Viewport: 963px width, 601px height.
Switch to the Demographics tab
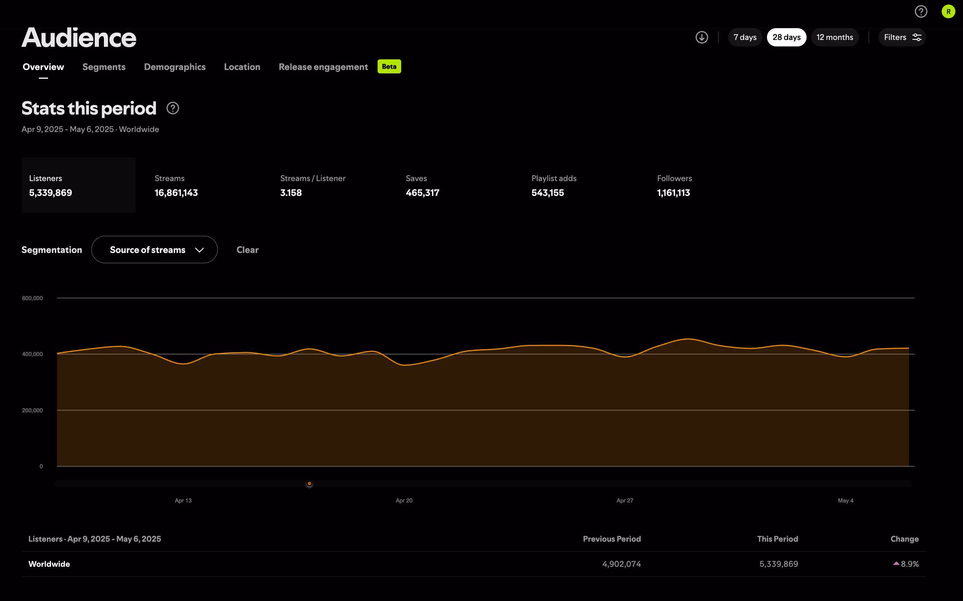175,67
